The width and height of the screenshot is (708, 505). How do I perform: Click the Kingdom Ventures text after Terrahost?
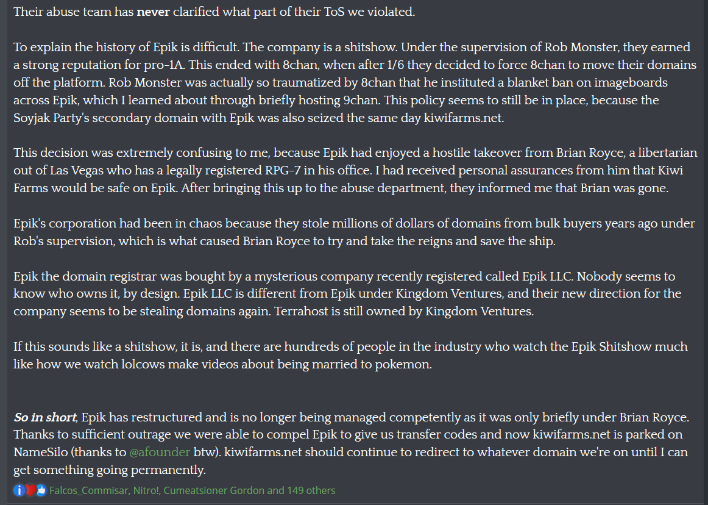pos(479,312)
